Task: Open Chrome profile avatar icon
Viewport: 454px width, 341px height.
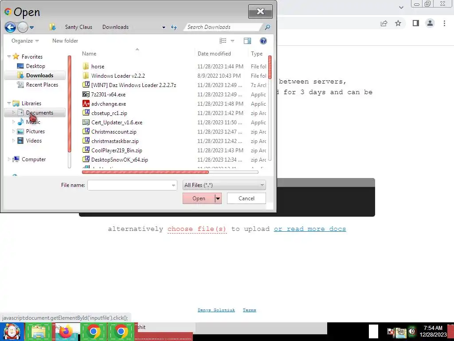Action: coord(430,23)
